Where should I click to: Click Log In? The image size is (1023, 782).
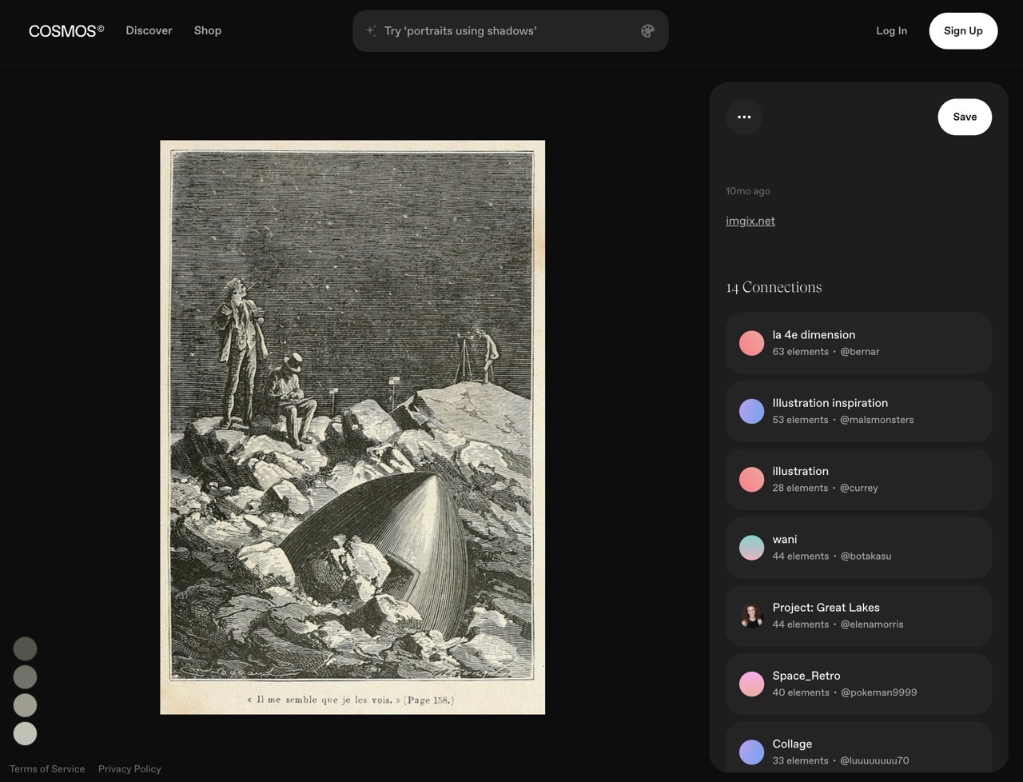point(891,30)
